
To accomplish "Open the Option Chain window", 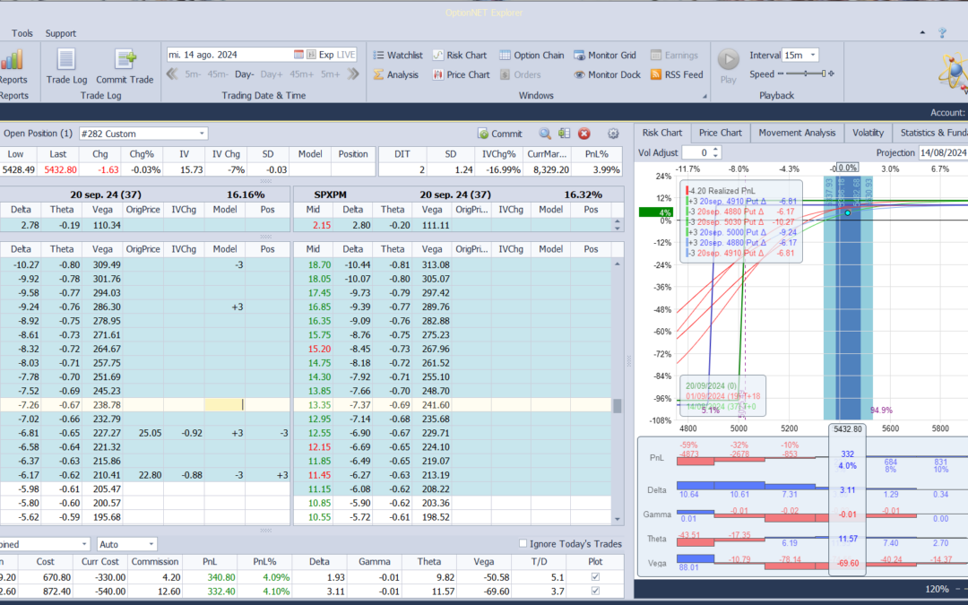I will point(532,56).
